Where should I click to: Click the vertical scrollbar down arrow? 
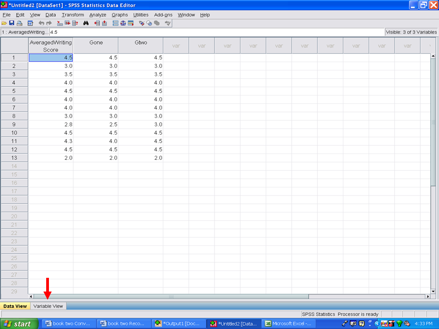pyautogui.click(x=433, y=291)
